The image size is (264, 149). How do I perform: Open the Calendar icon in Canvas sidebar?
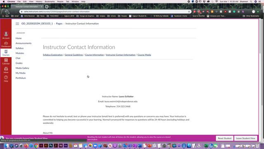(x=6, y=61)
